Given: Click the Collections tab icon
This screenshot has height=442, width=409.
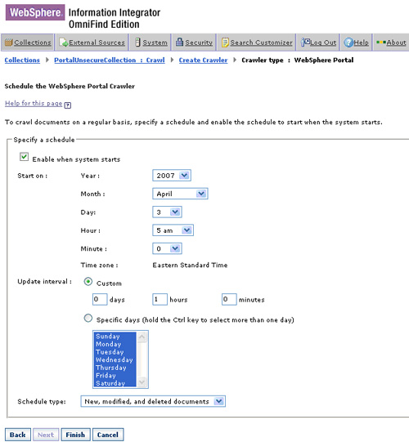Looking at the screenshot, I should coord(9,42).
